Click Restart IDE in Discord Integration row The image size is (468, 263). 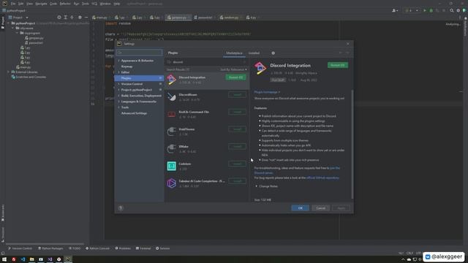[x=235, y=77]
